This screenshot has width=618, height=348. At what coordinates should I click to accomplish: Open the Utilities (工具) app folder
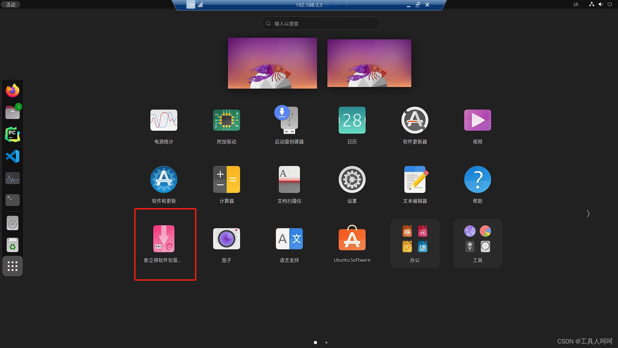tap(477, 243)
